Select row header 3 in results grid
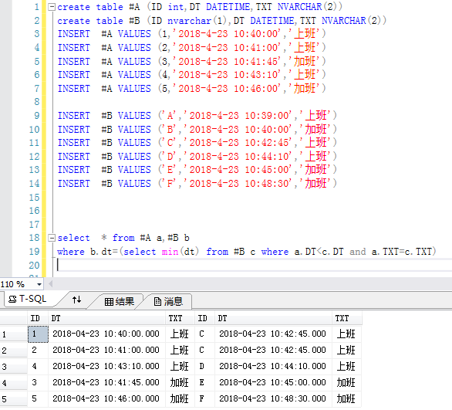Viewport: 452px width, 410px height. coord(14,367)
